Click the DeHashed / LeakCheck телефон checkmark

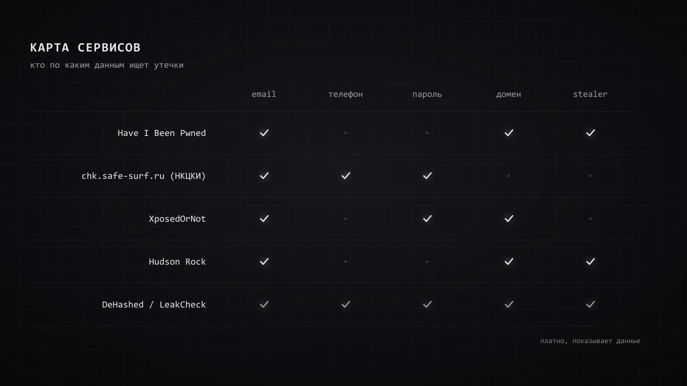pyautogui.click(x=346, y=305)
